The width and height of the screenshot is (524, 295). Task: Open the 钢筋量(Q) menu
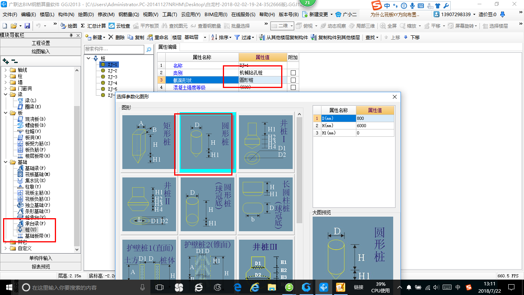point(129,15)
